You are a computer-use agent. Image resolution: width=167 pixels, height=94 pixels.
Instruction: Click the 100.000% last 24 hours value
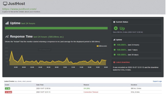122,45
